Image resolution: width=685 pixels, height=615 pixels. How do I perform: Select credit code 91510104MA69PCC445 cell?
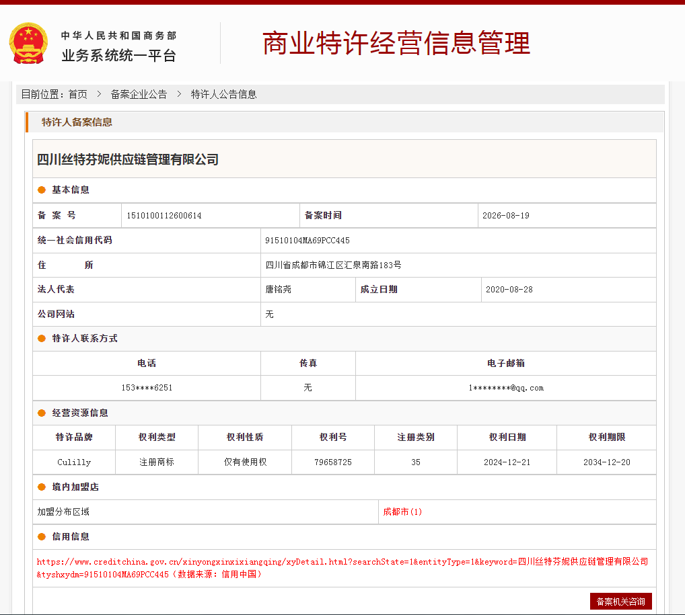coord(308,241)
